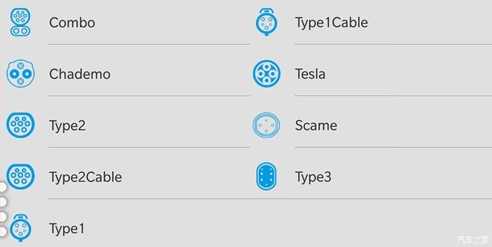The image size is (492, 247).
Task: Open the Combo list entry label
Action: 72,23
